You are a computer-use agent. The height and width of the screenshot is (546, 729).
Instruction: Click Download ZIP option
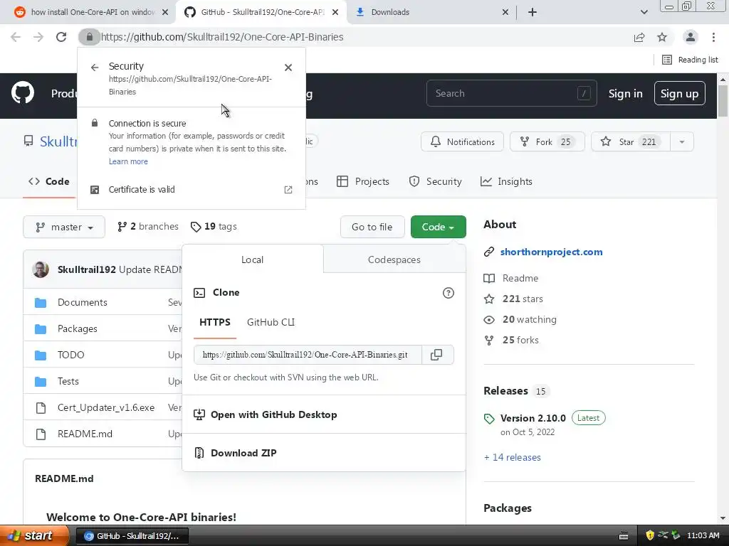[x=243, y=453]
